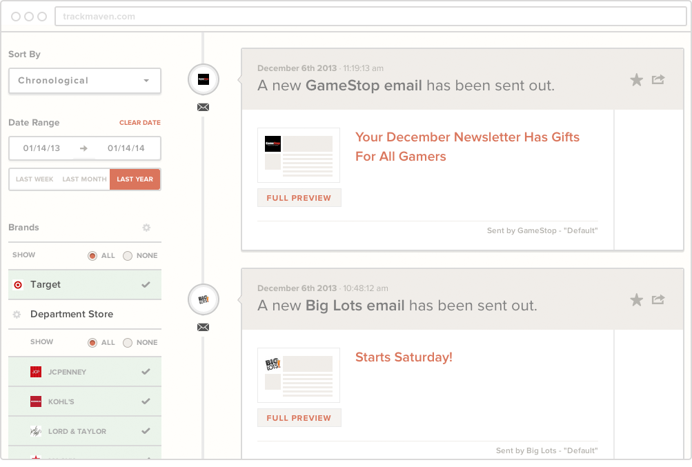Image resolution: width=692 pixels, height=467 pixels.
Task: Open GameStop email FULL PREVIEW
Action: point(299,198)
